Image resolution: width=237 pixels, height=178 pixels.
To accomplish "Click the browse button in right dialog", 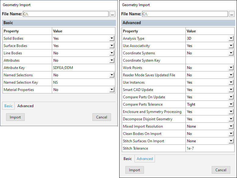I will [232, 14].
